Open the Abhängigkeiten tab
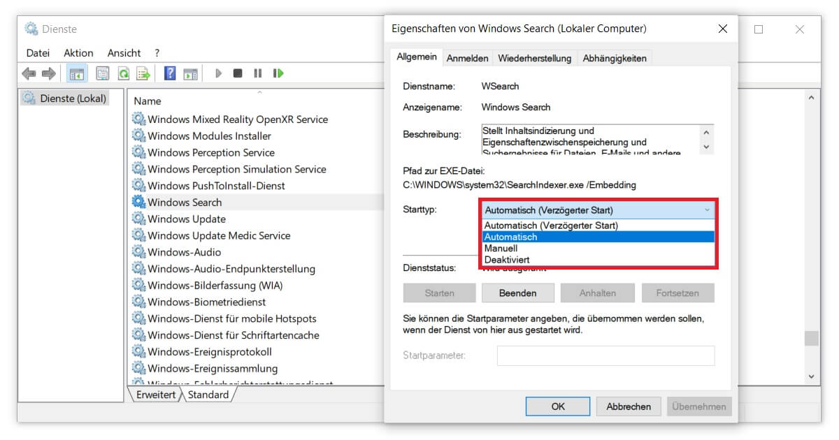The width and height of the screenshot is (839, 440). pyautogui.click(x=614, y=58)
